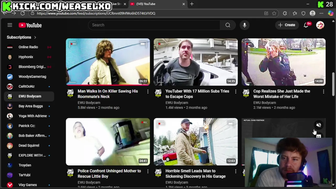Open title Horrible Smell Leads Man
Viewport: 336px width, 189px height.
click(196, 174)
